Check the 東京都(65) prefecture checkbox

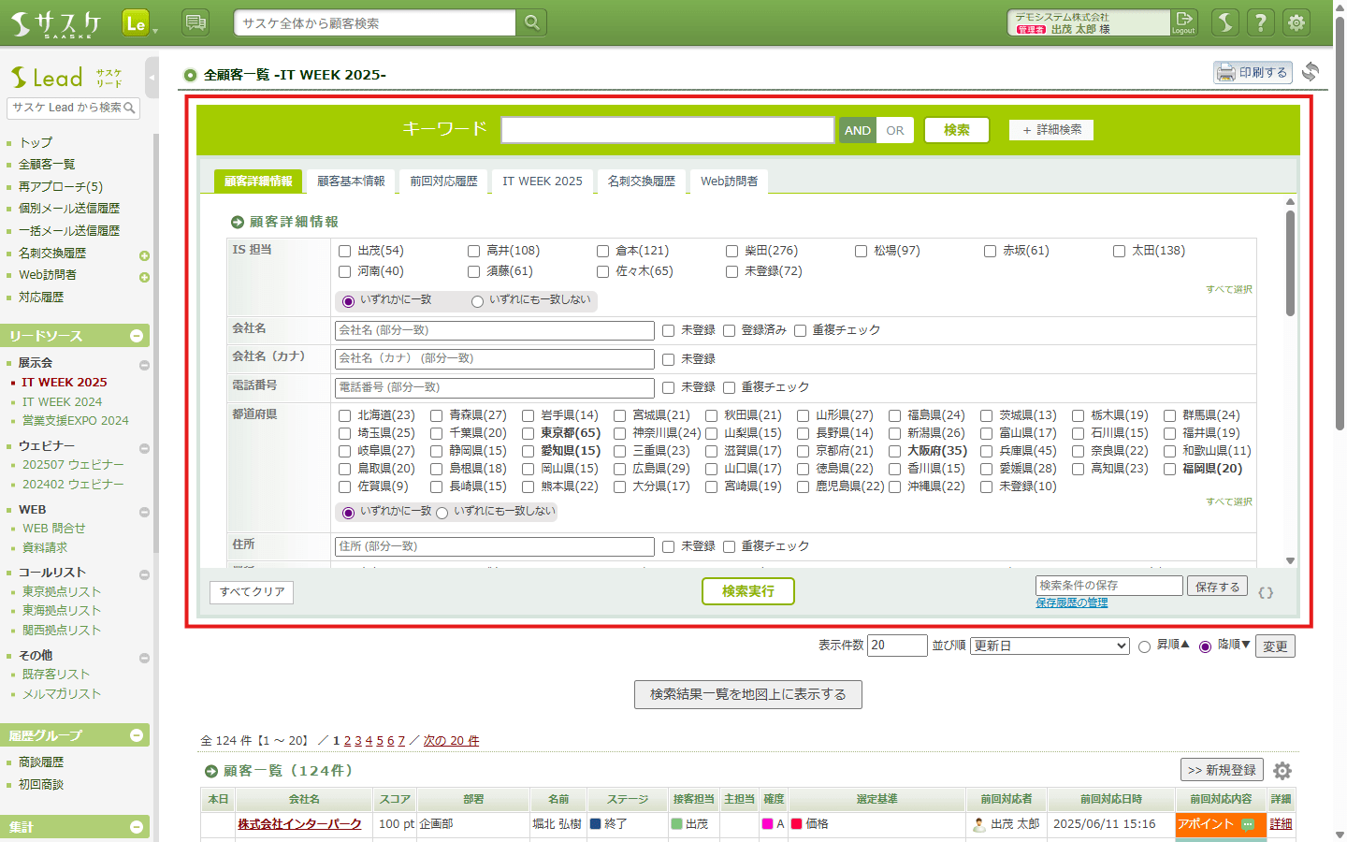click(529, 433)
